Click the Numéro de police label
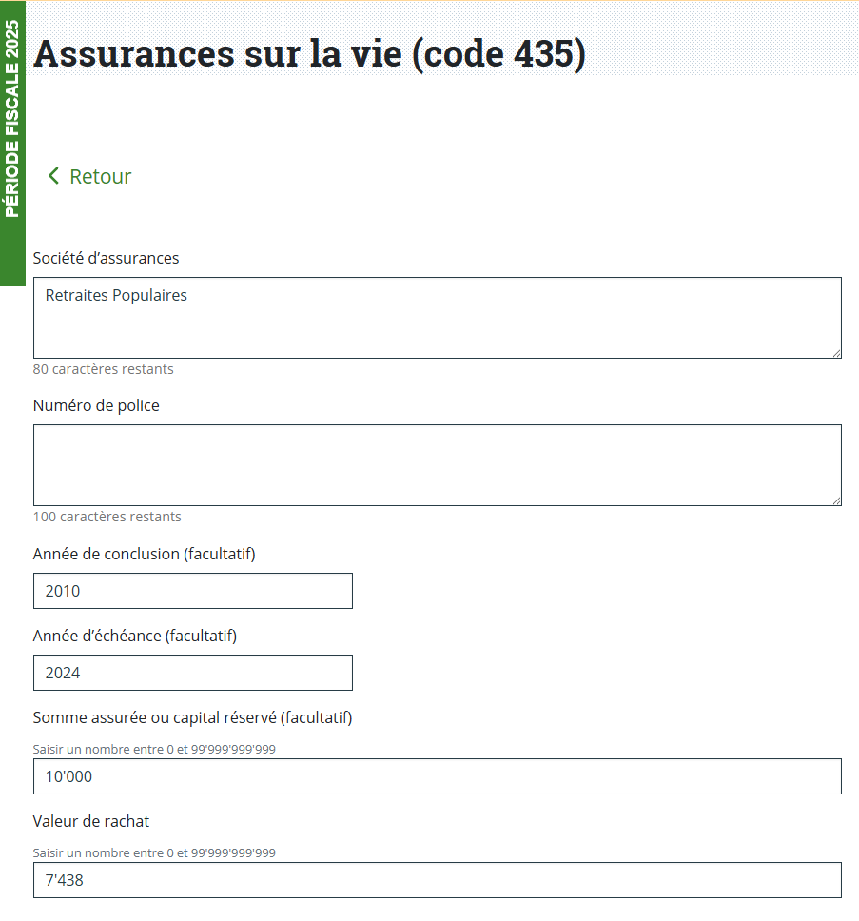 [x=96, y=405]
